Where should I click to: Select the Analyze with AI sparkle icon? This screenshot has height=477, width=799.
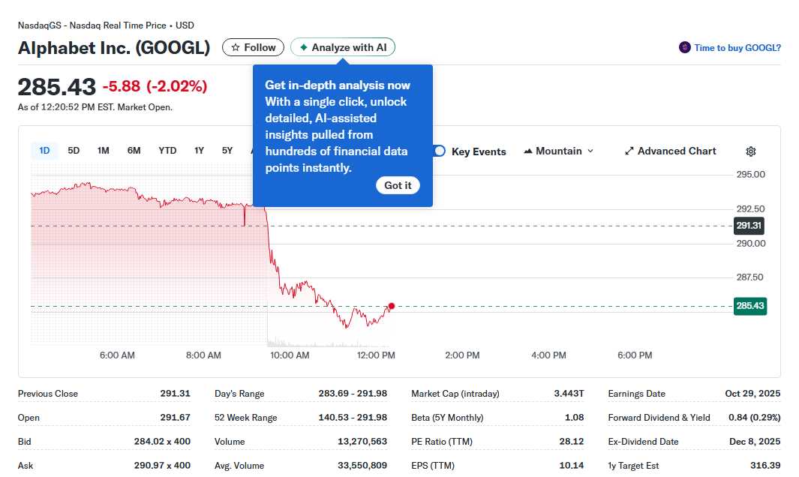click(305, 46)
